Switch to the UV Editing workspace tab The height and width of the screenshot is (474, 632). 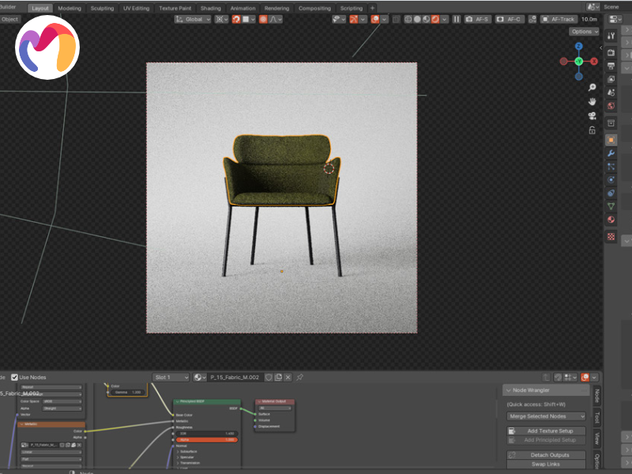click(136, 8)
